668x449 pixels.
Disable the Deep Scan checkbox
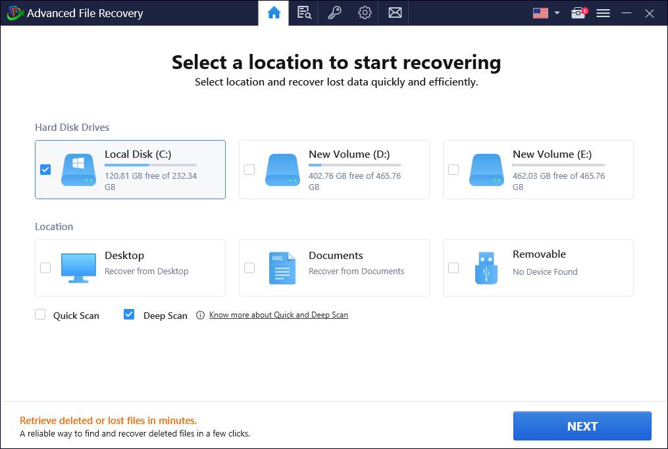point(130,315)
